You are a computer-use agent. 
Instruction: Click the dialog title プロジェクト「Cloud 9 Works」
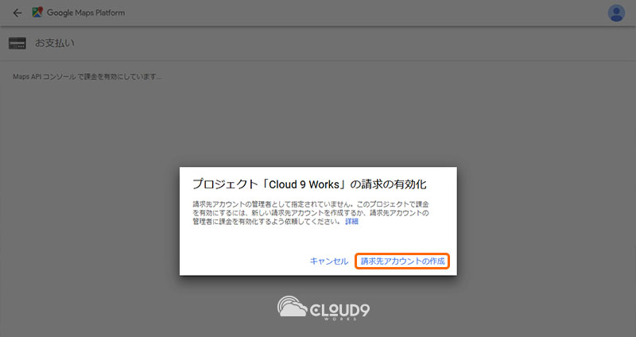(309, 184)
